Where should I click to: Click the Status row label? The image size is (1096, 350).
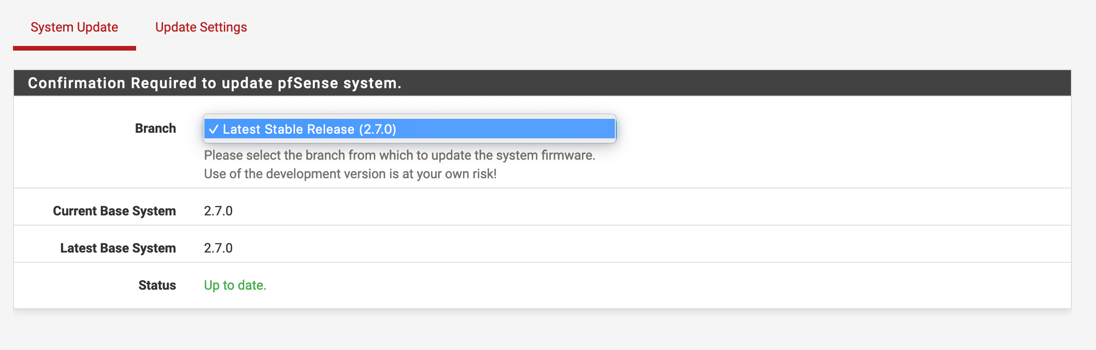click(157, 285)
